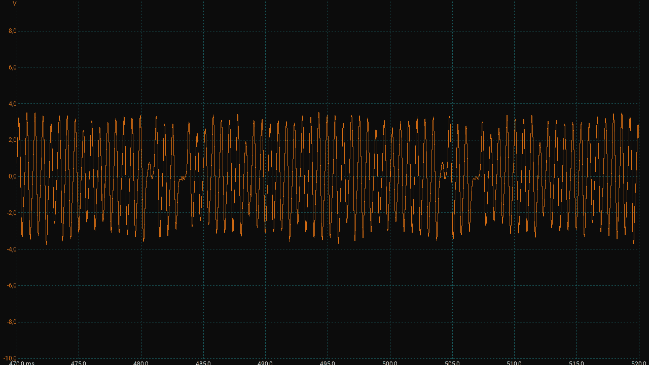Select the 485.0 time axis label

point(203,363)
